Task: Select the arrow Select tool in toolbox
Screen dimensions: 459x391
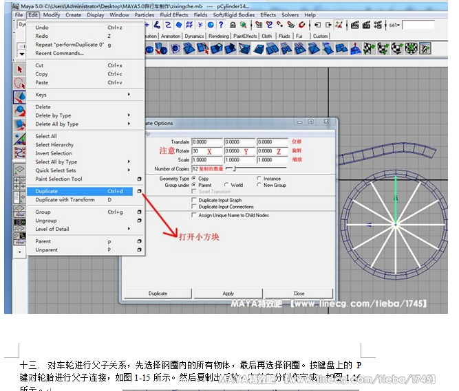Action: pos(20,69)
